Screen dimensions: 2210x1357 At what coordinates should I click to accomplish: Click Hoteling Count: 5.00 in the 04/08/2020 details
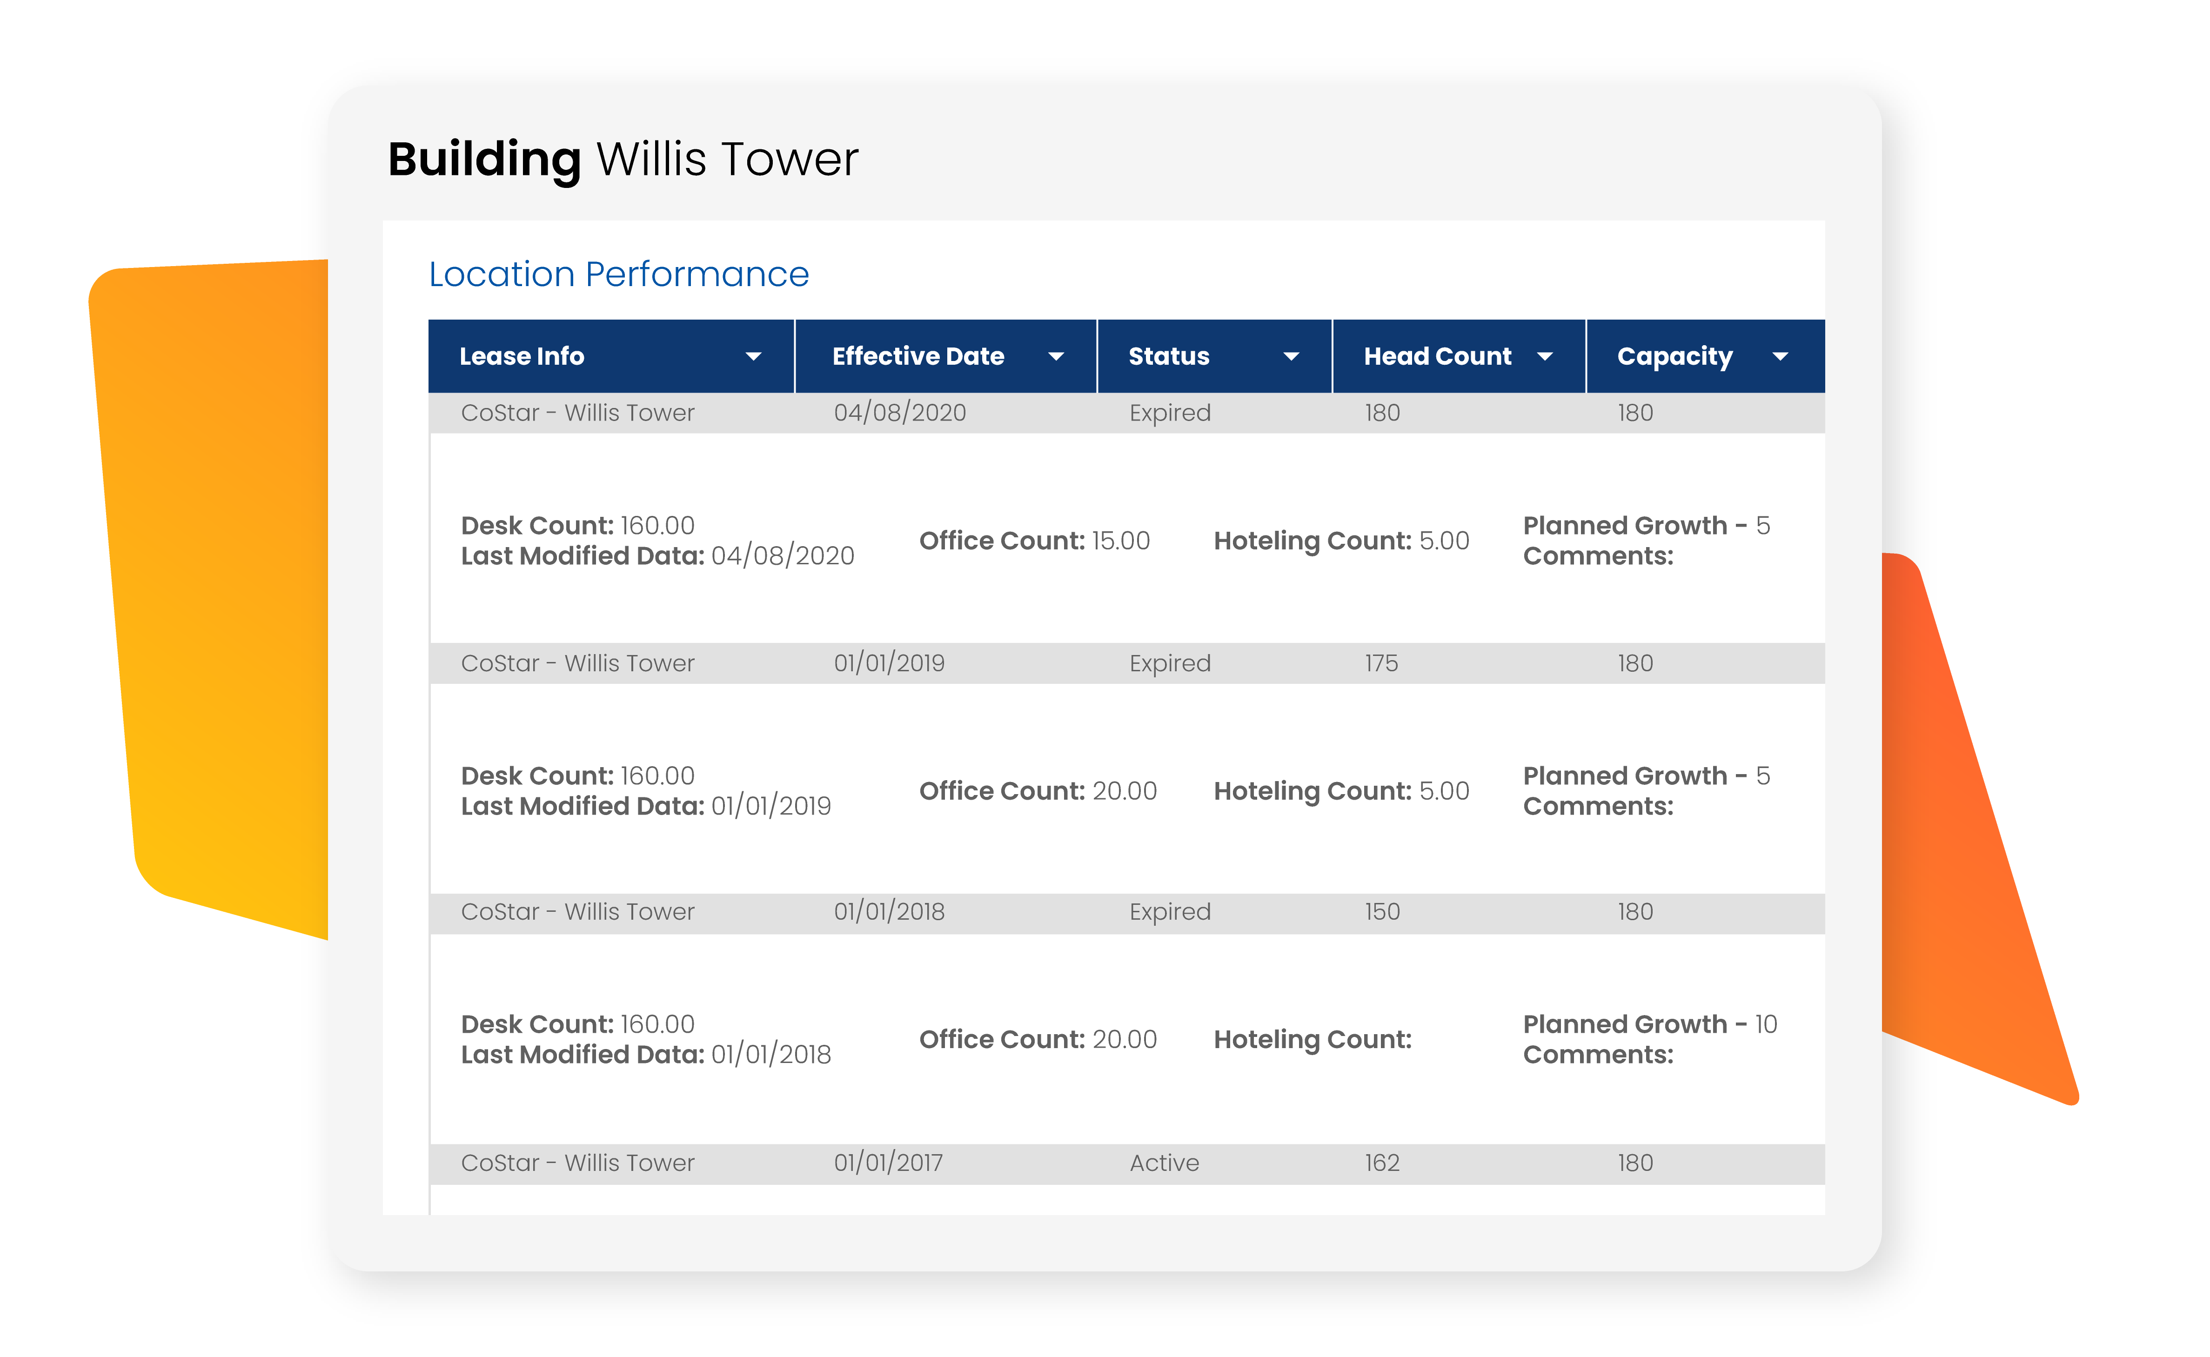(x=1341, y=542)
